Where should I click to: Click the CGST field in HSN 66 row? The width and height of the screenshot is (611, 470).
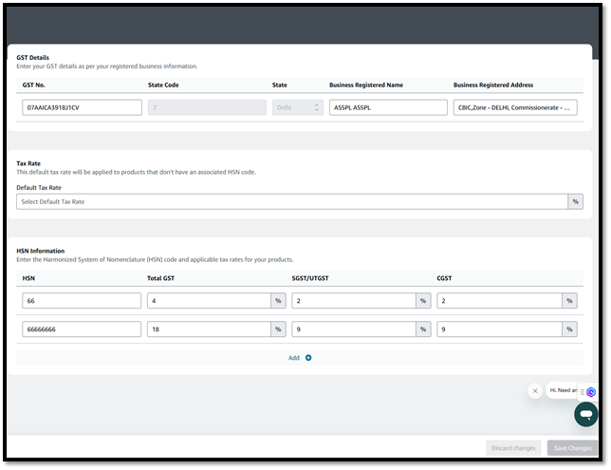[500, 301]
